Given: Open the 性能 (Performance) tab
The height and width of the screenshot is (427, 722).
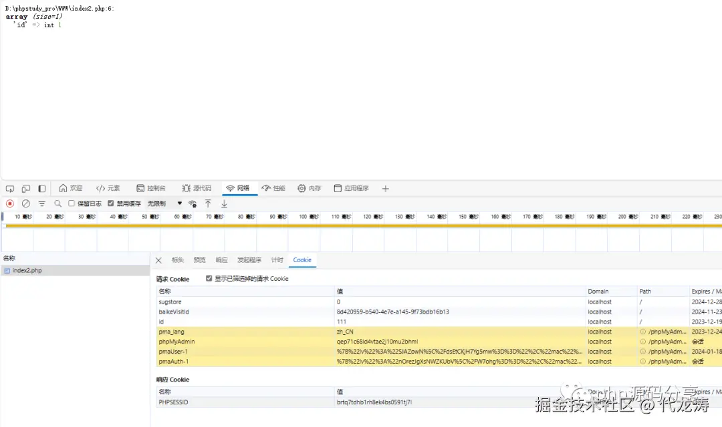Looking at the screenshot, I should (273, 188).
